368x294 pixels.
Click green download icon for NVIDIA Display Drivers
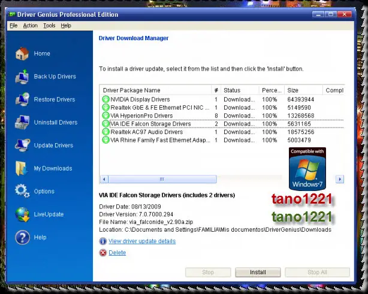click(105, 99)
